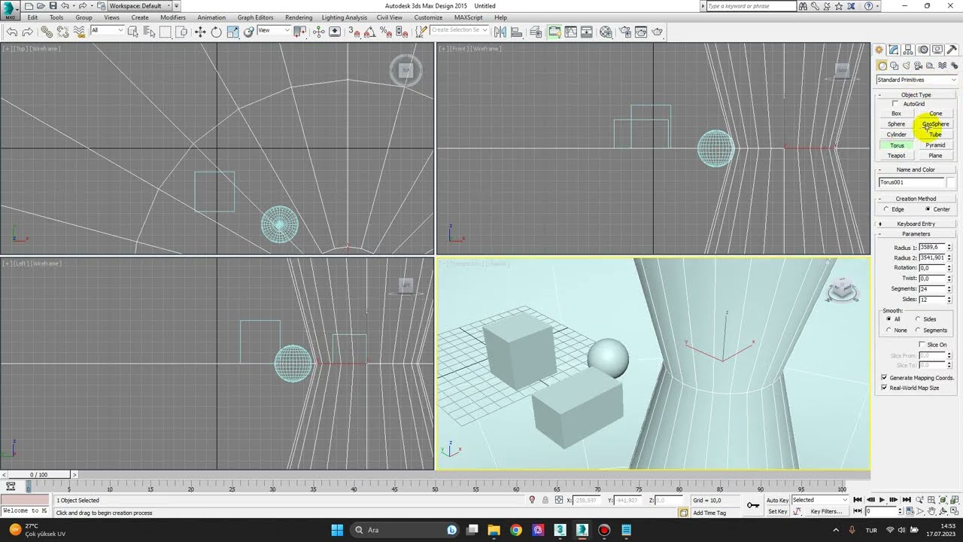Click the Mirror tool icon
This screenshot has height=542, width=963.
coord(502,32)
